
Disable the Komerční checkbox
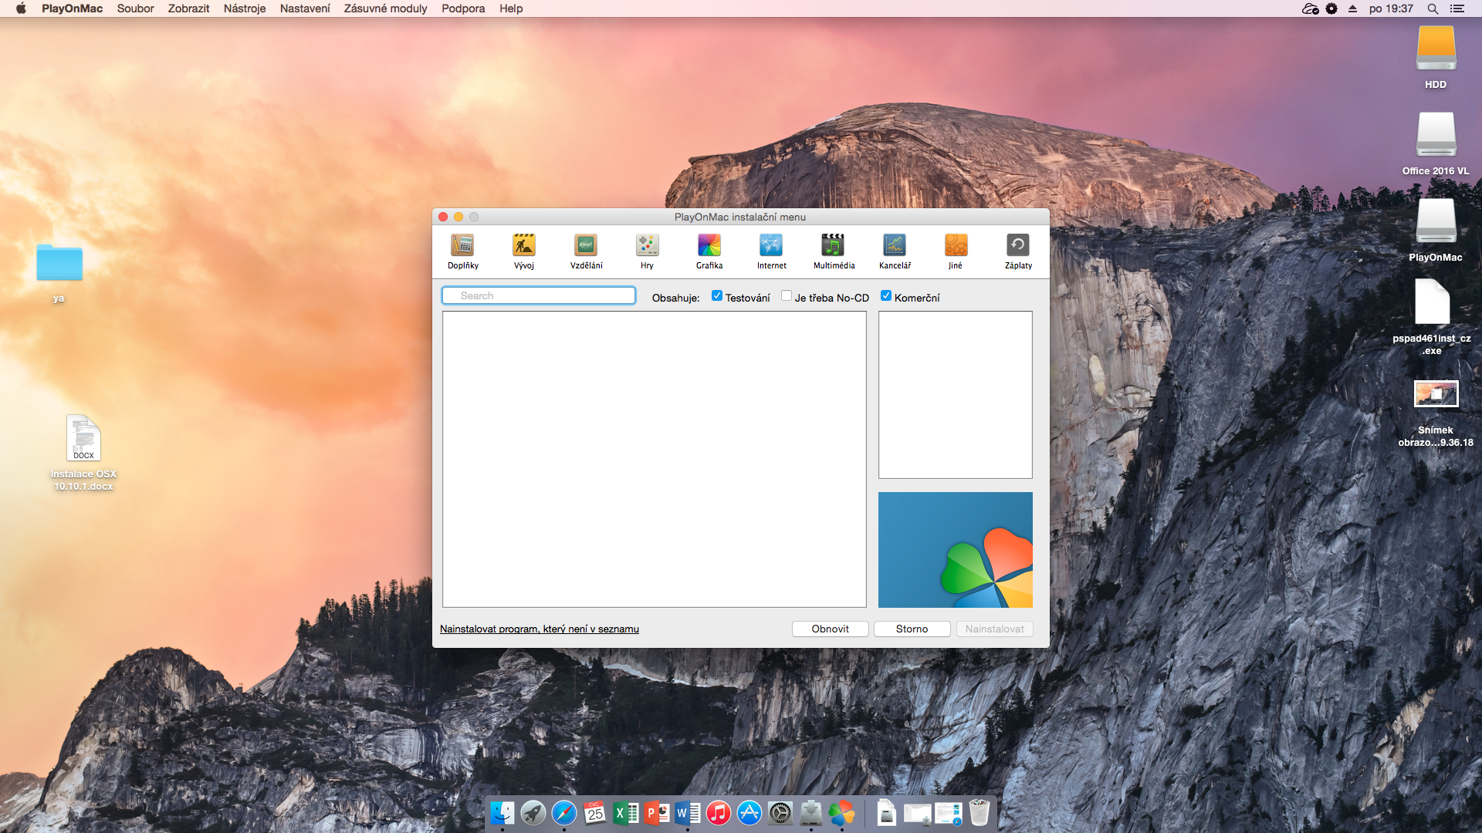tap(885, 296)
